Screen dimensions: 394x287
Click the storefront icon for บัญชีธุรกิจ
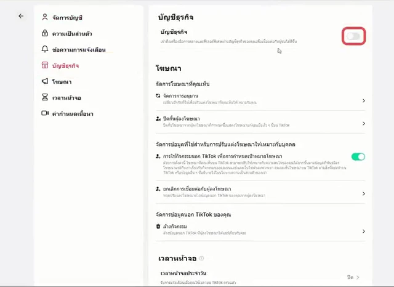click(45, 65)
